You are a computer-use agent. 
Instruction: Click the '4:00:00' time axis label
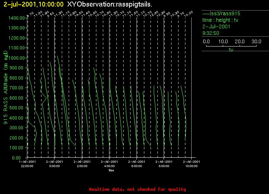click(109, 166)
